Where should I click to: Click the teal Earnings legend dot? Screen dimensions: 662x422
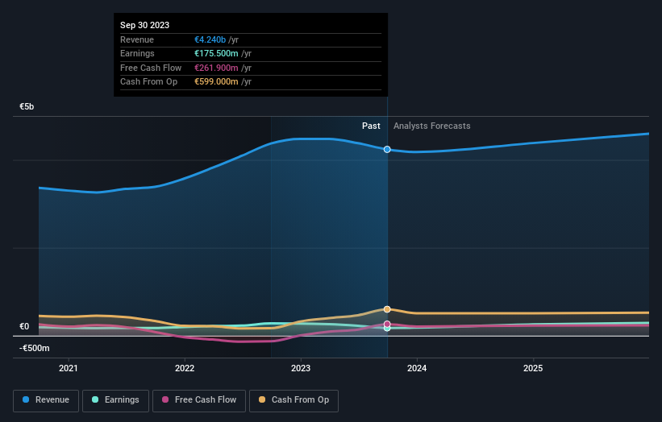[95, 399]
